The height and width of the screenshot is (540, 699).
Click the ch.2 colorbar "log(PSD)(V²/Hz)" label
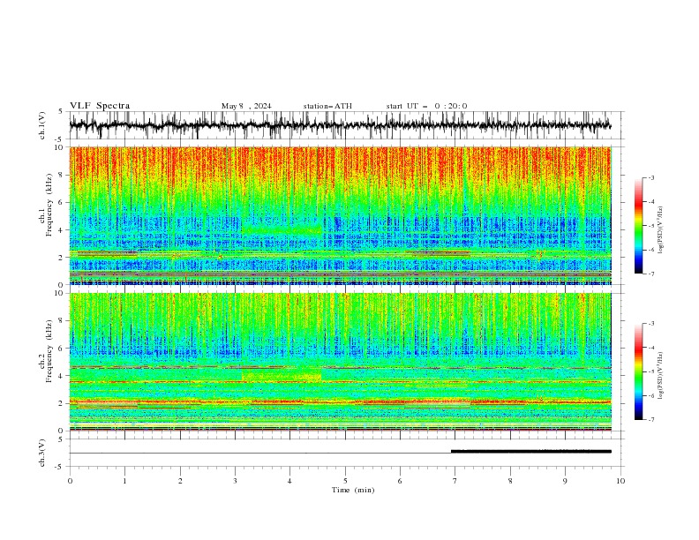pos(661,376)
